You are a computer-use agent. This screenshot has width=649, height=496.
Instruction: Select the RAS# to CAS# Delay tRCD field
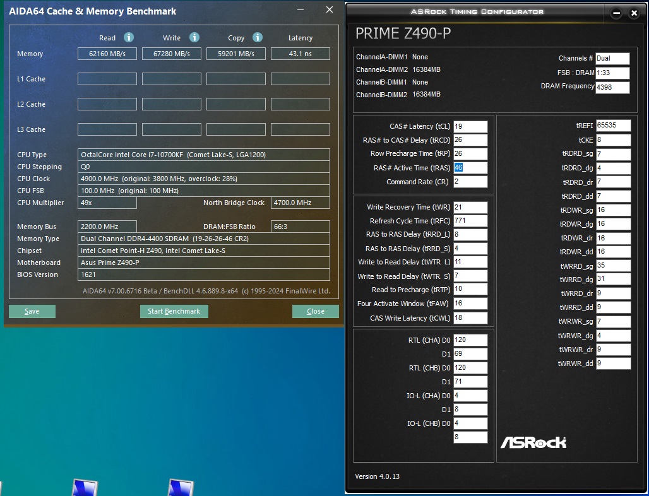click(x=470, y=140)
